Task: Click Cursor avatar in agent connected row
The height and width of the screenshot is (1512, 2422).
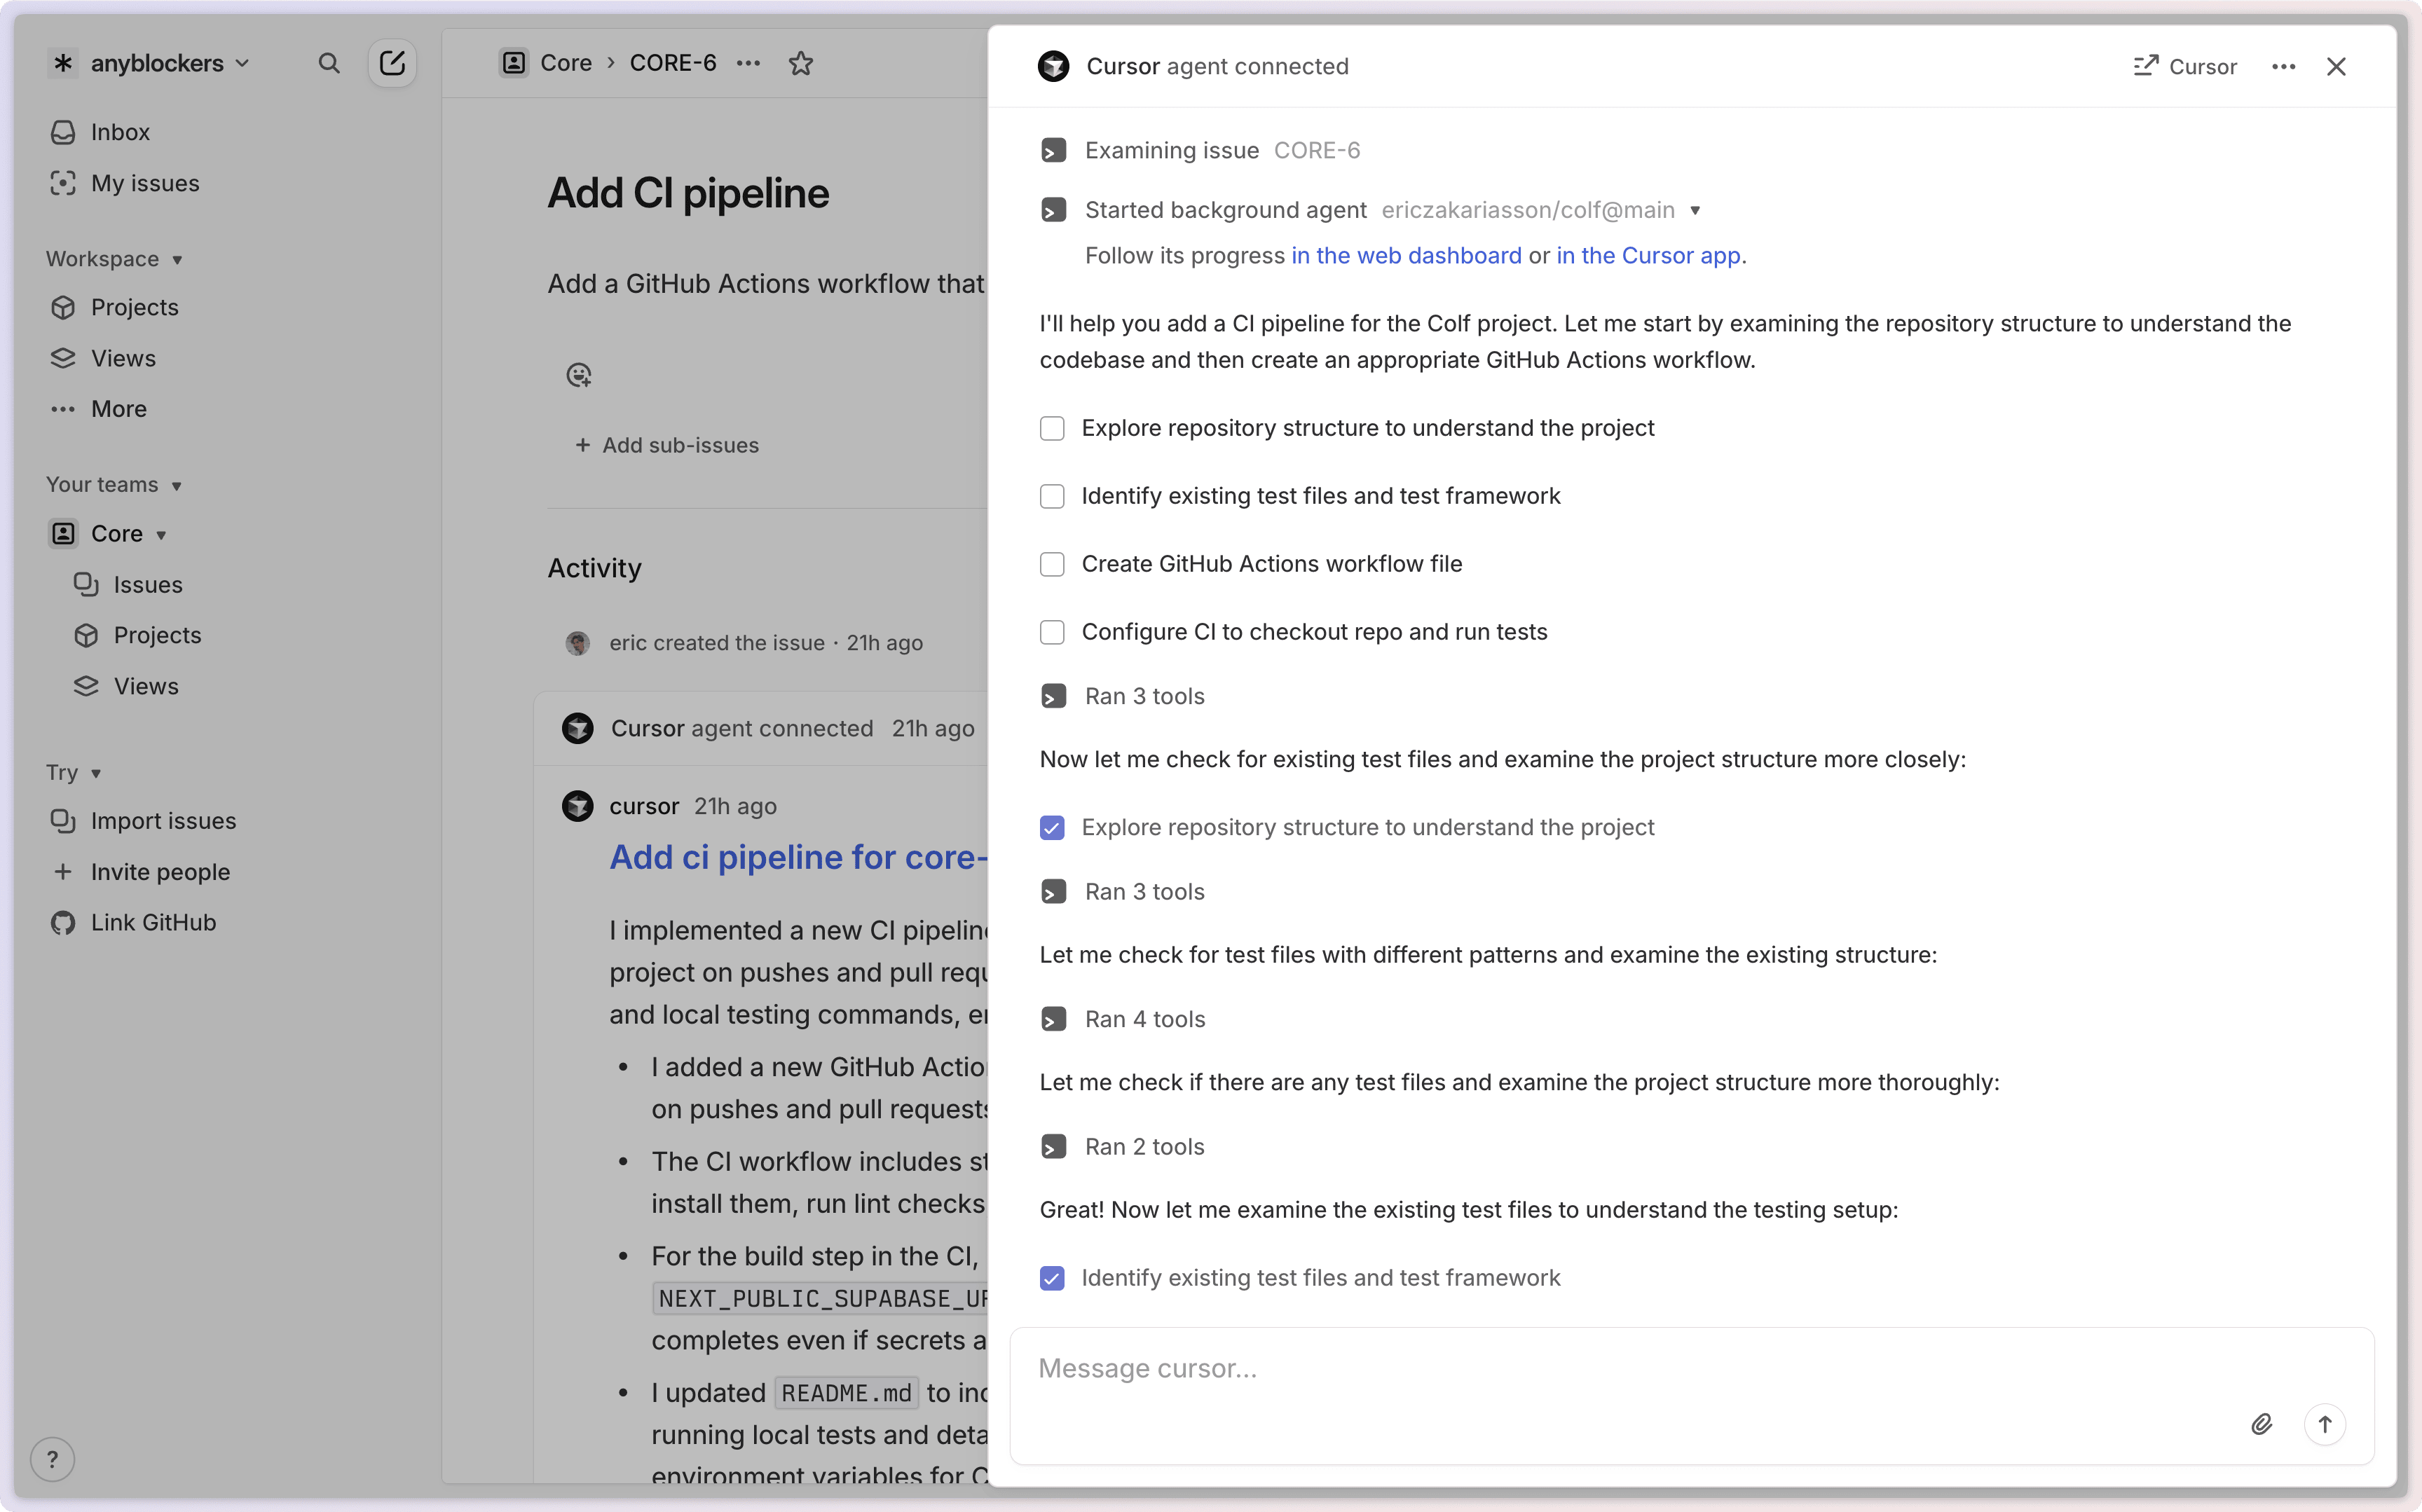Action: click(x=577, y=728)
